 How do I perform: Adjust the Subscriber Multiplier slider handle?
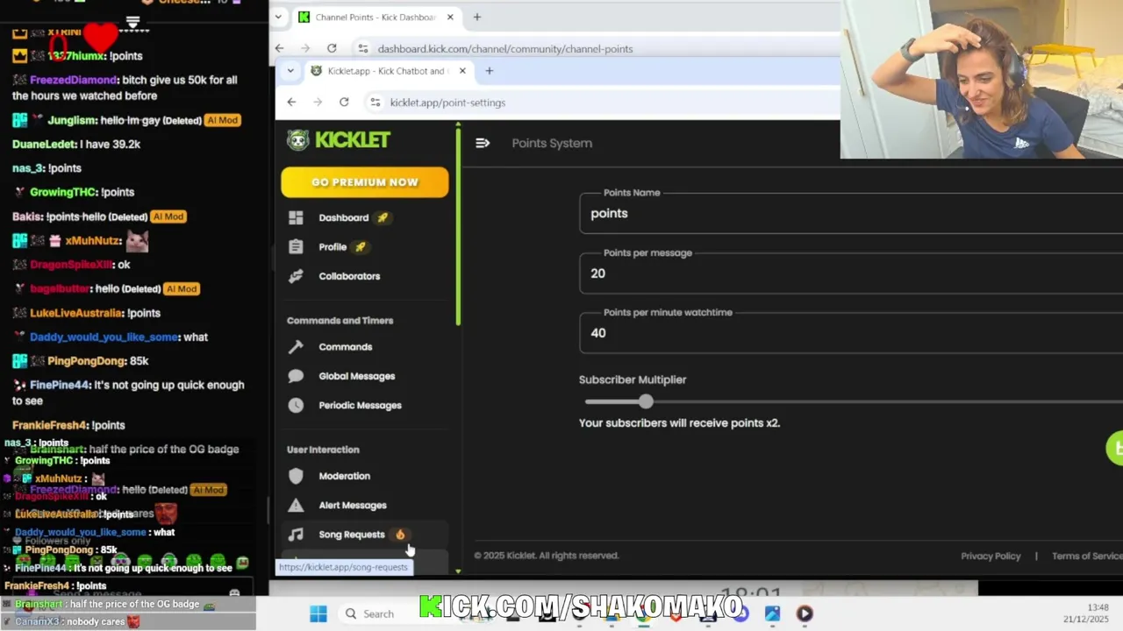(x=646, y=401)
